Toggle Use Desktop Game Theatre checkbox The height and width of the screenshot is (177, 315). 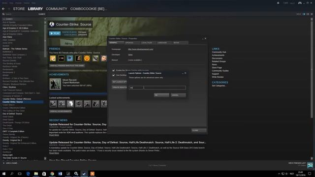coord(113,75)
